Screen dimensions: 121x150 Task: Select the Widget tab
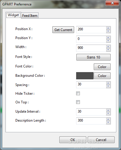[13, 15]
